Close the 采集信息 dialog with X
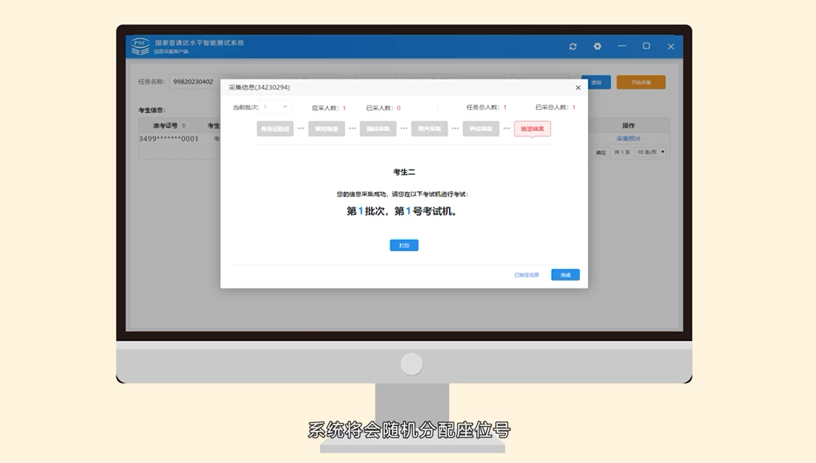This screenshot has width=816, height=463. [x=578, y=88]
